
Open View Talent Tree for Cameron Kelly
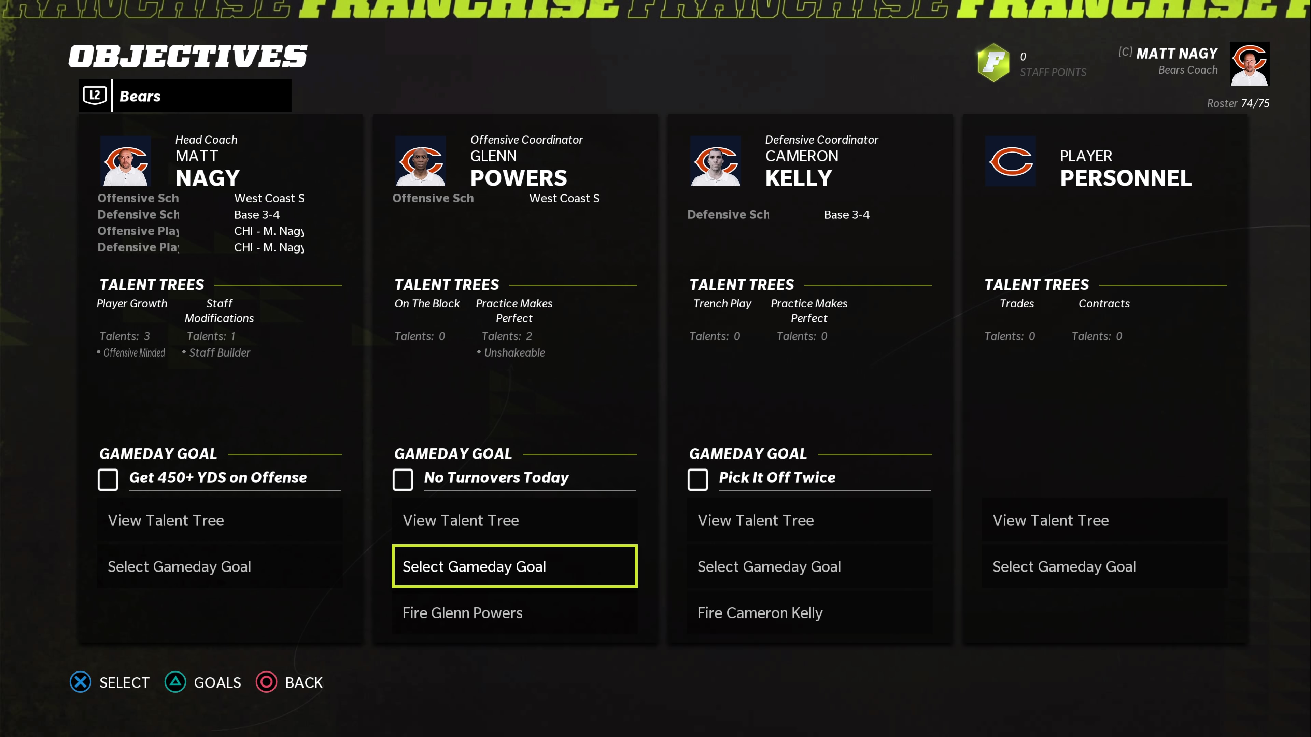809,520
